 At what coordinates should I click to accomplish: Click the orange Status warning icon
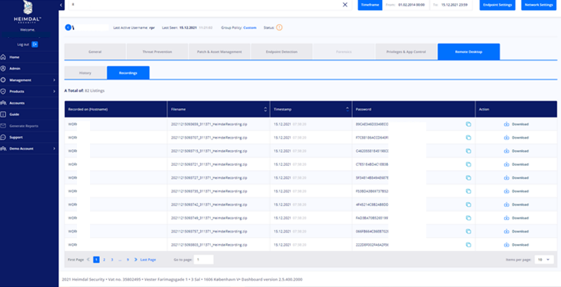[279, 27]
